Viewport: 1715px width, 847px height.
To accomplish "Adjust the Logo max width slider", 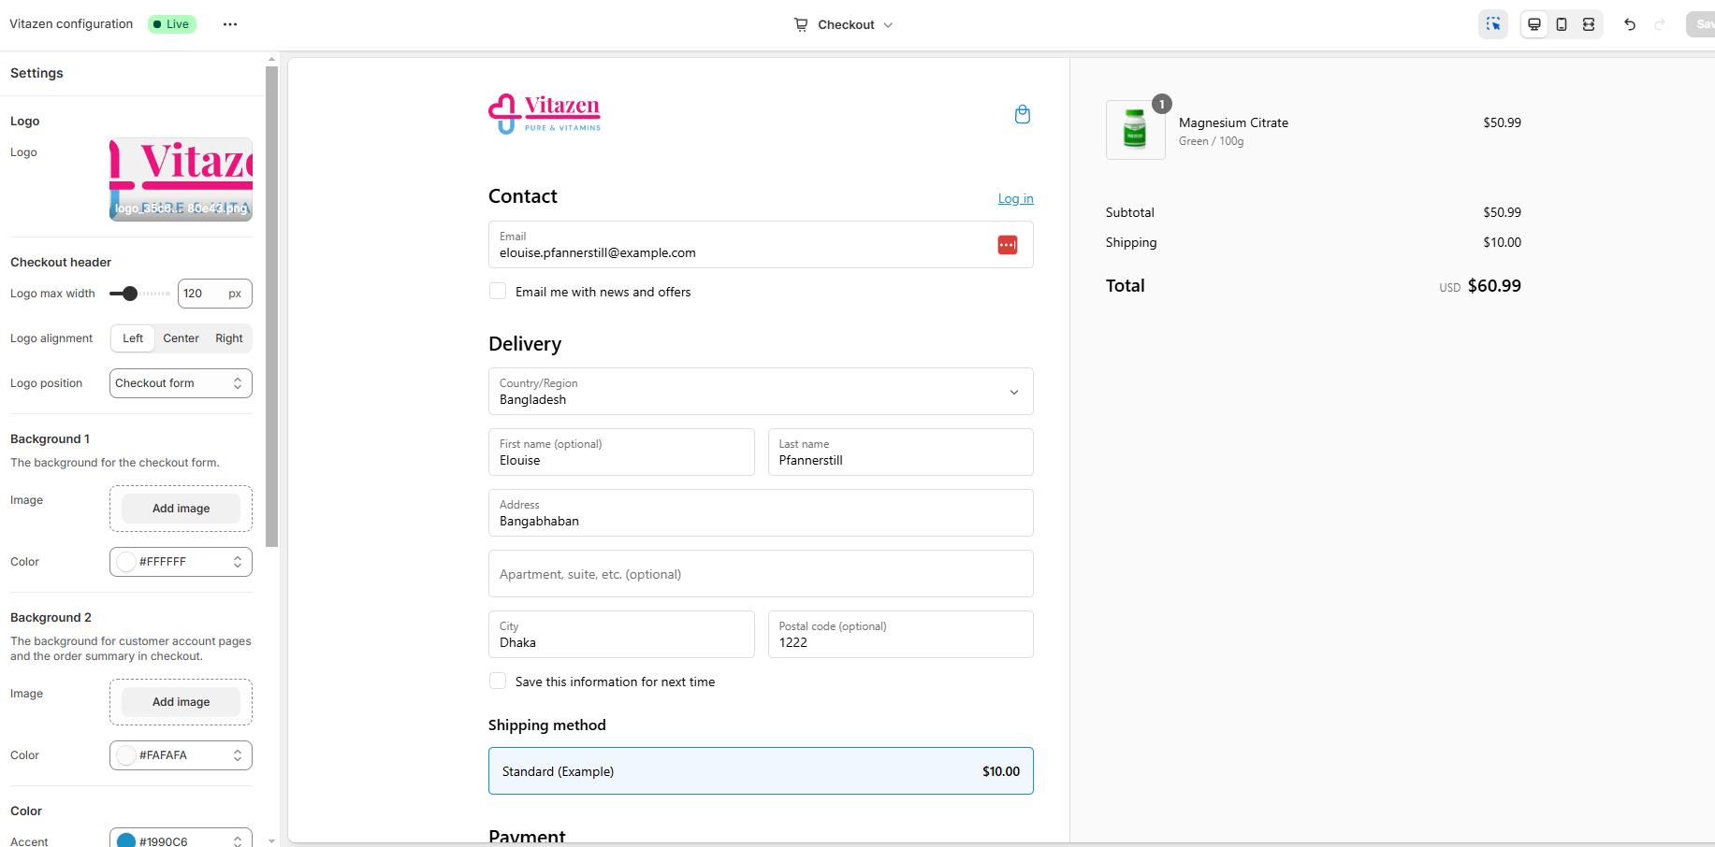I will (130, 294).
